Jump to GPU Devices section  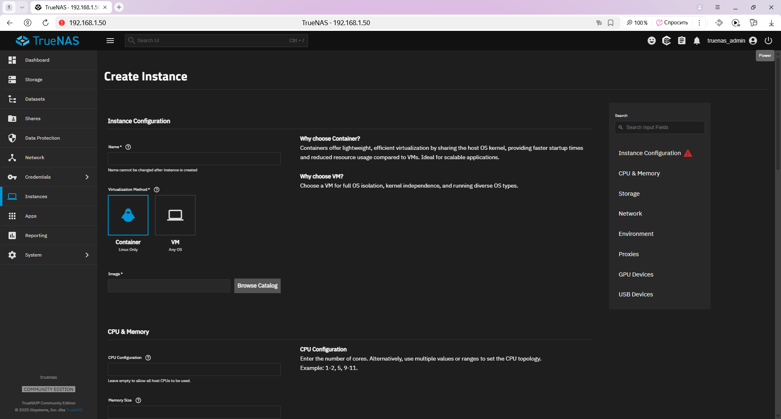click(x=636, y=274)
